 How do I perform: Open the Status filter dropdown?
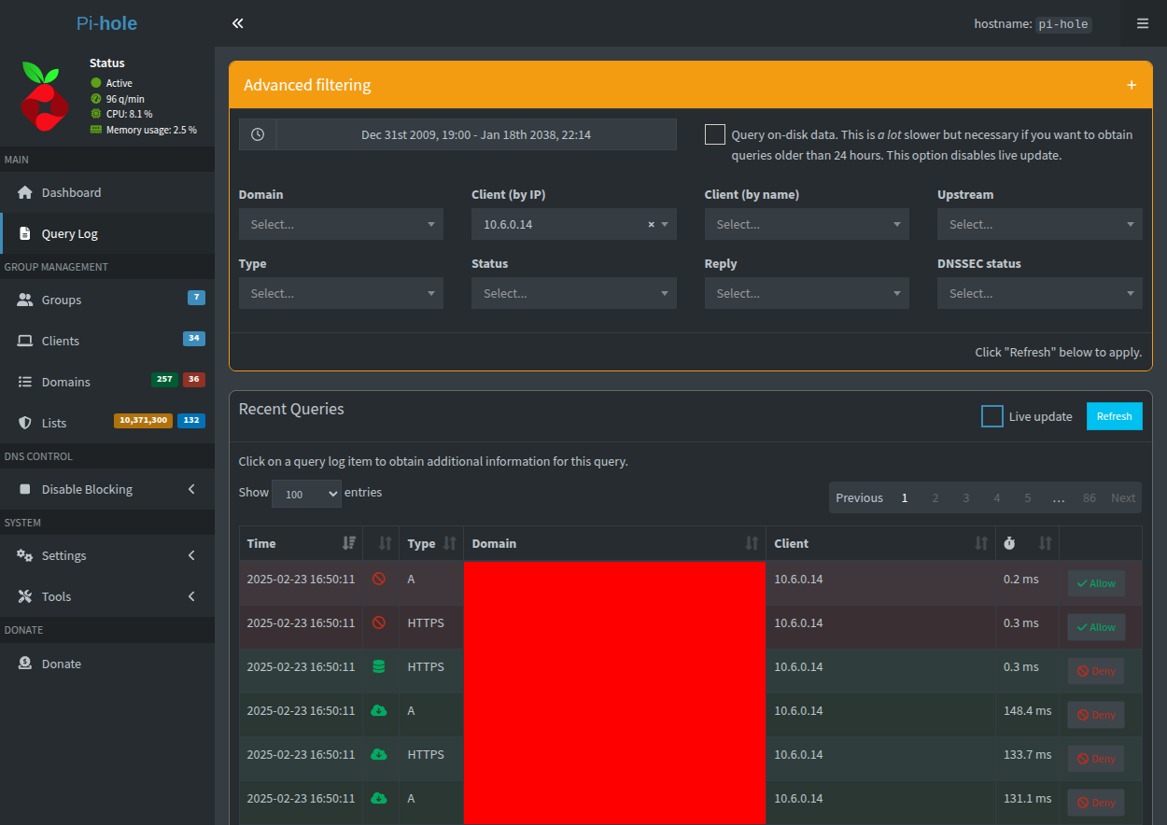(x=574, y=293)
